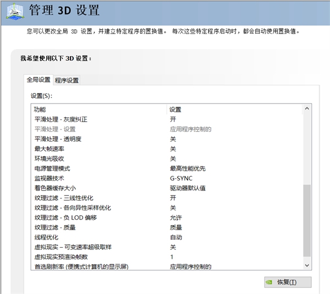The image size is (330, 294).
Task: Click the 质量 value for texture filtering quality
Action: tap(176, 227)
